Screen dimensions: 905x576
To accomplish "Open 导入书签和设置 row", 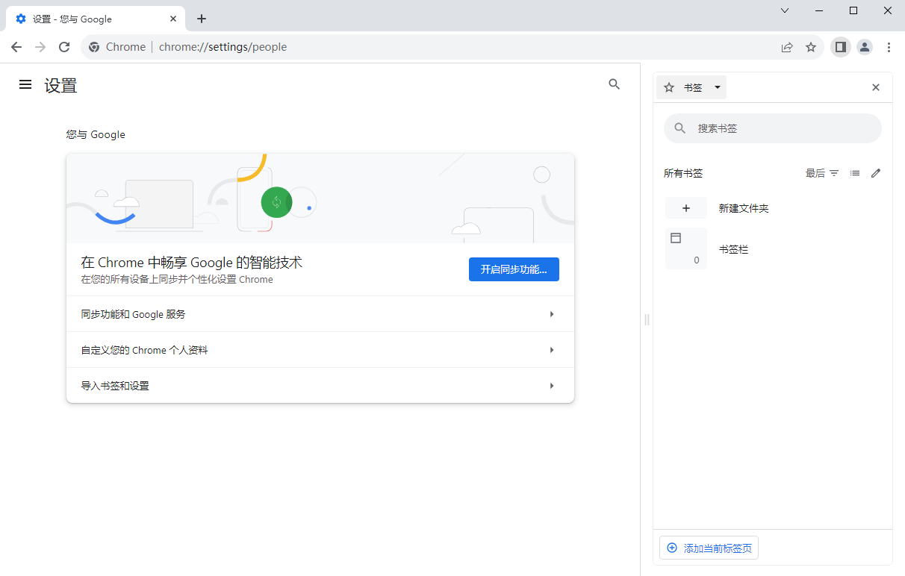I will (x=320, y=386).
